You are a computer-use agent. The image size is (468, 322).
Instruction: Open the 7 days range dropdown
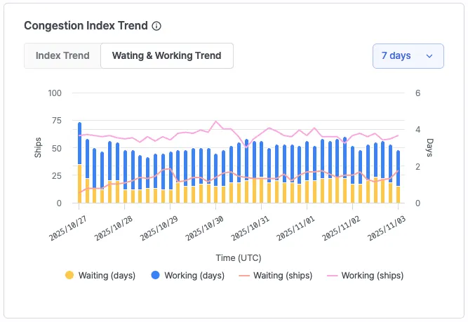(x=408, y=56)
